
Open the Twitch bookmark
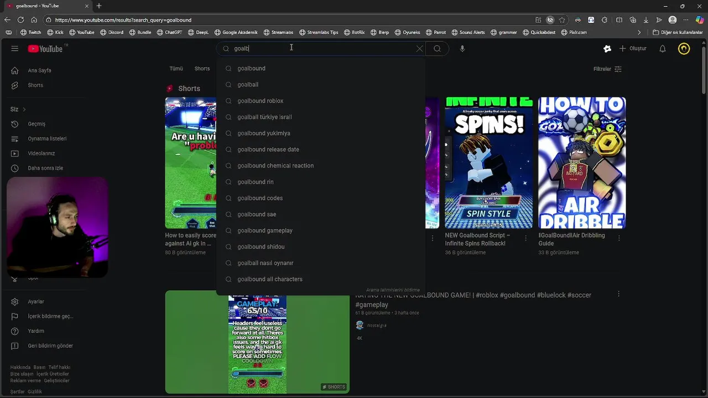point(31,33)
